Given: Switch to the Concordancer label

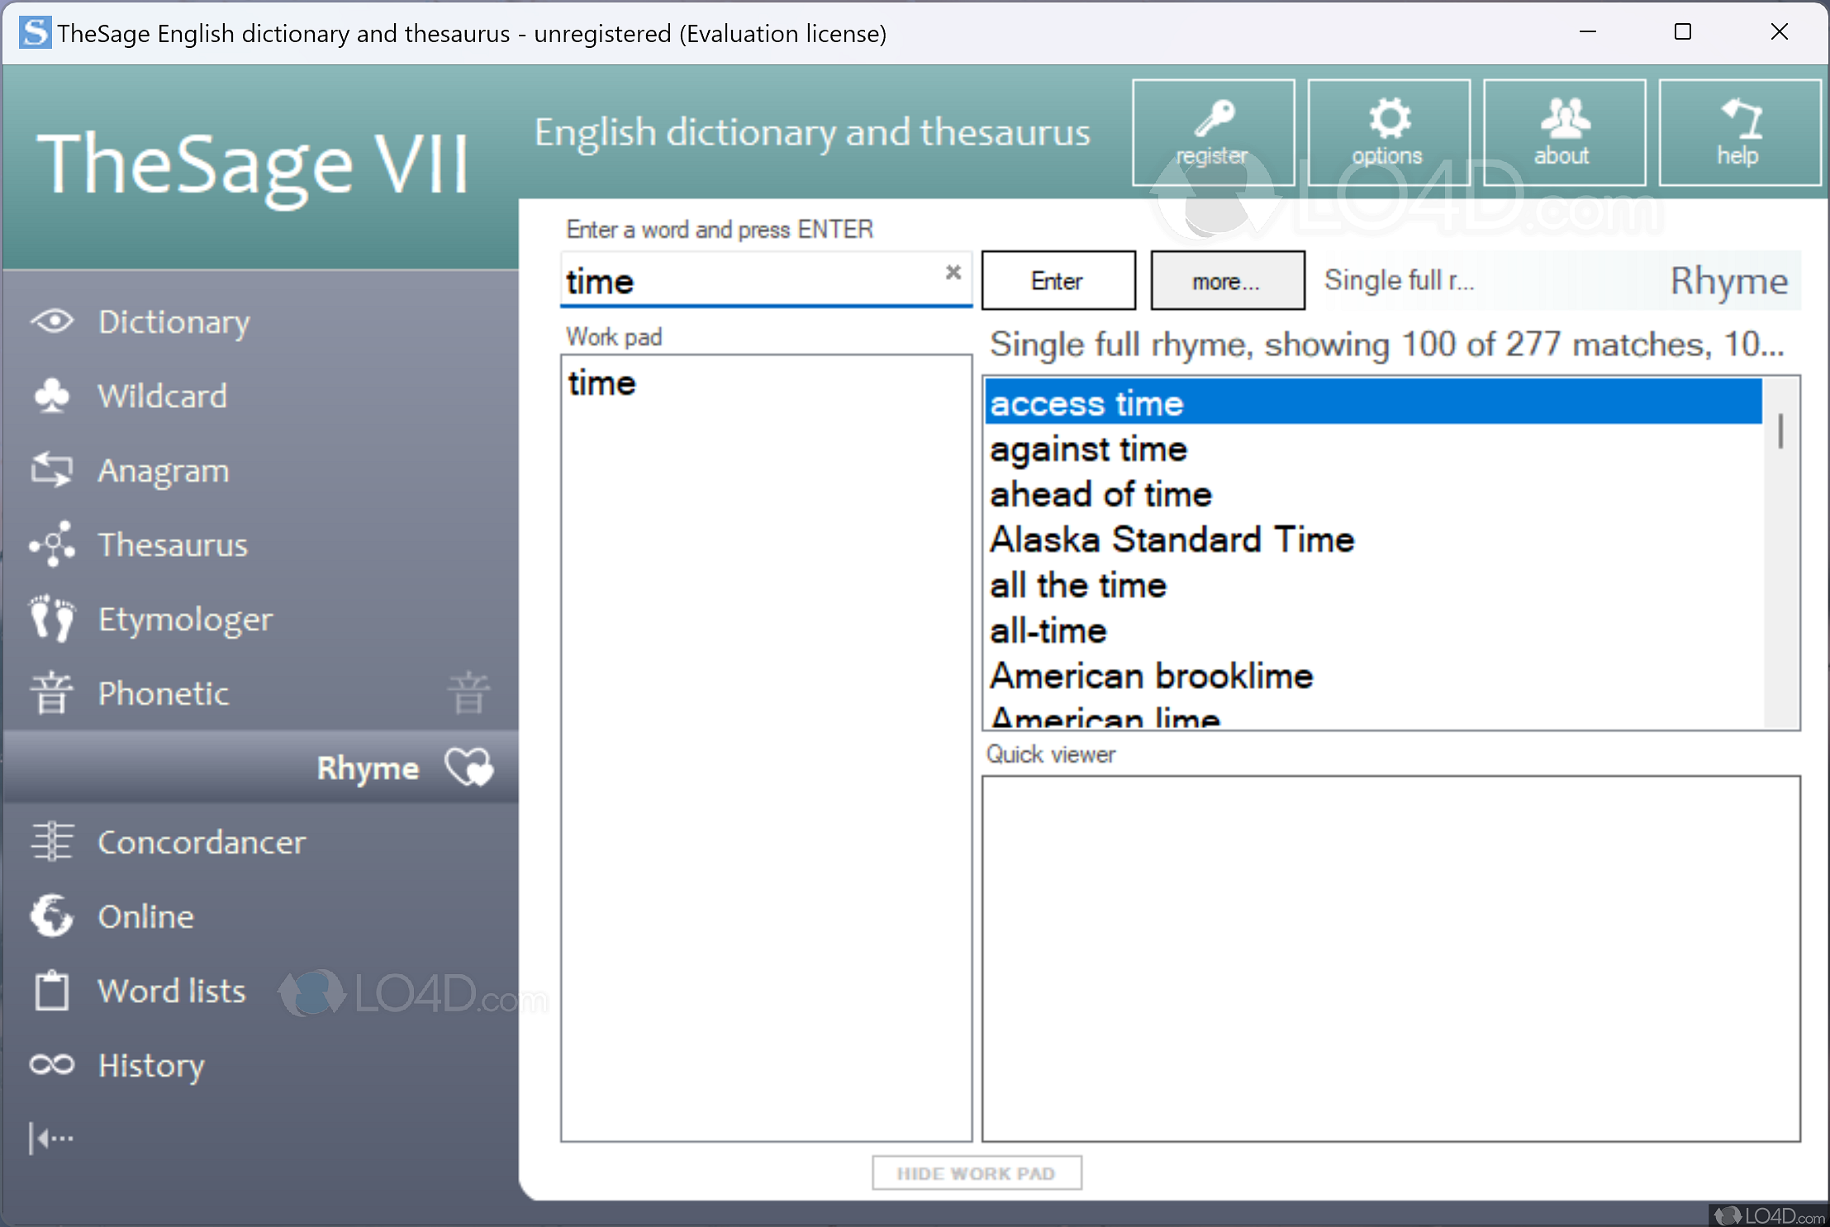Looking at the screenshot, I should click(202, 842).
